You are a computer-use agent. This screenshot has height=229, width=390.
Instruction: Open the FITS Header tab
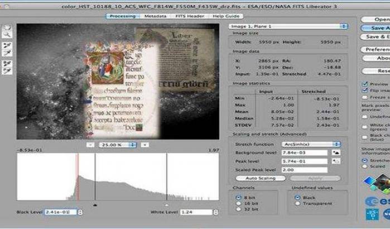click(190, 16)
